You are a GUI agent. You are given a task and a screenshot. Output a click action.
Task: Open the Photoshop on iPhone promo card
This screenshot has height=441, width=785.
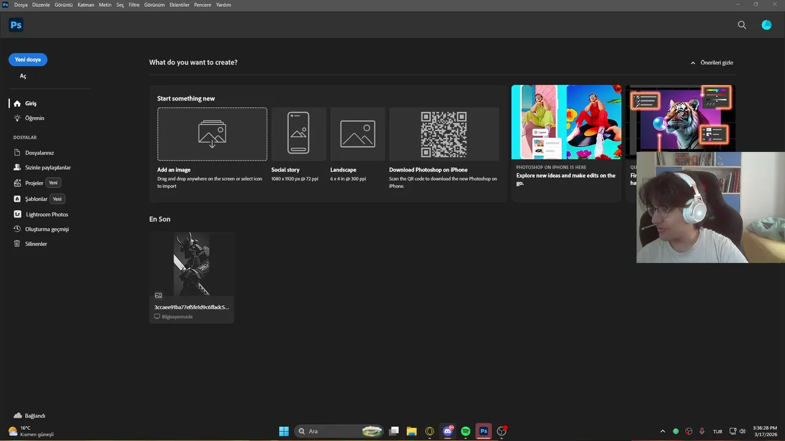566,143
